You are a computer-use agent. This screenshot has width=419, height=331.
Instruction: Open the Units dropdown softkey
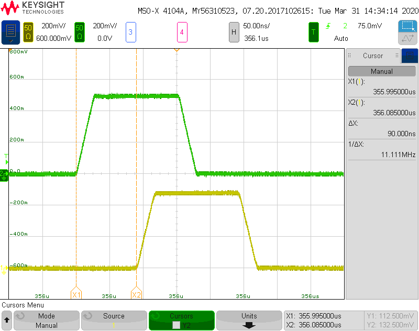(248, 321)
